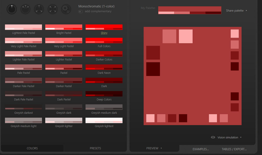262x155 pixels.
Task: Apply the Full Colors preset
Action: coord(104,40)
